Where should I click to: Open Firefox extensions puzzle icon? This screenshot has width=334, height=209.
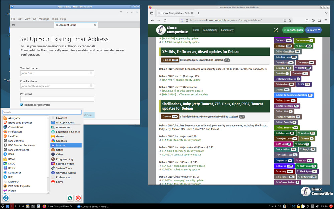point(320,20)
